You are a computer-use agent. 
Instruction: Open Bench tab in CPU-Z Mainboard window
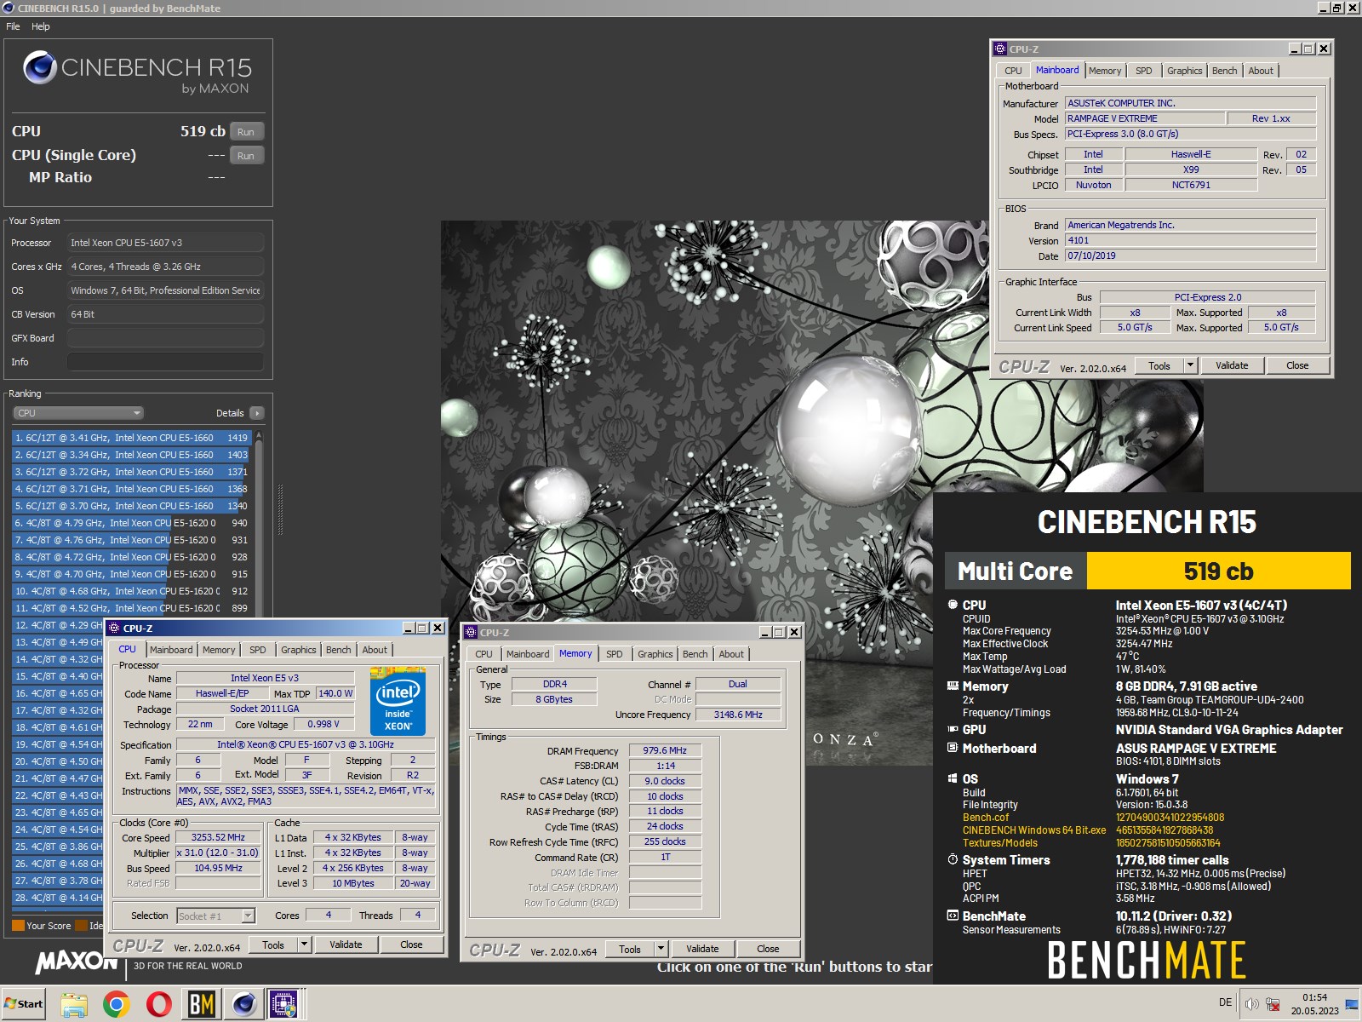click(1225, 71)
